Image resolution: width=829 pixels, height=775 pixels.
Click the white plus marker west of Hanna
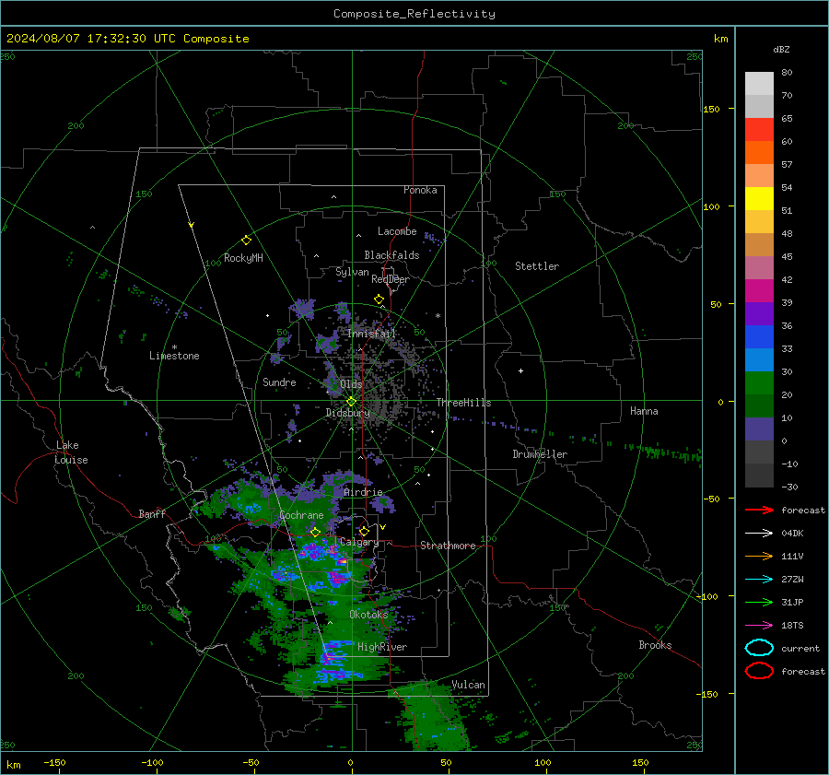click(520, 370)
